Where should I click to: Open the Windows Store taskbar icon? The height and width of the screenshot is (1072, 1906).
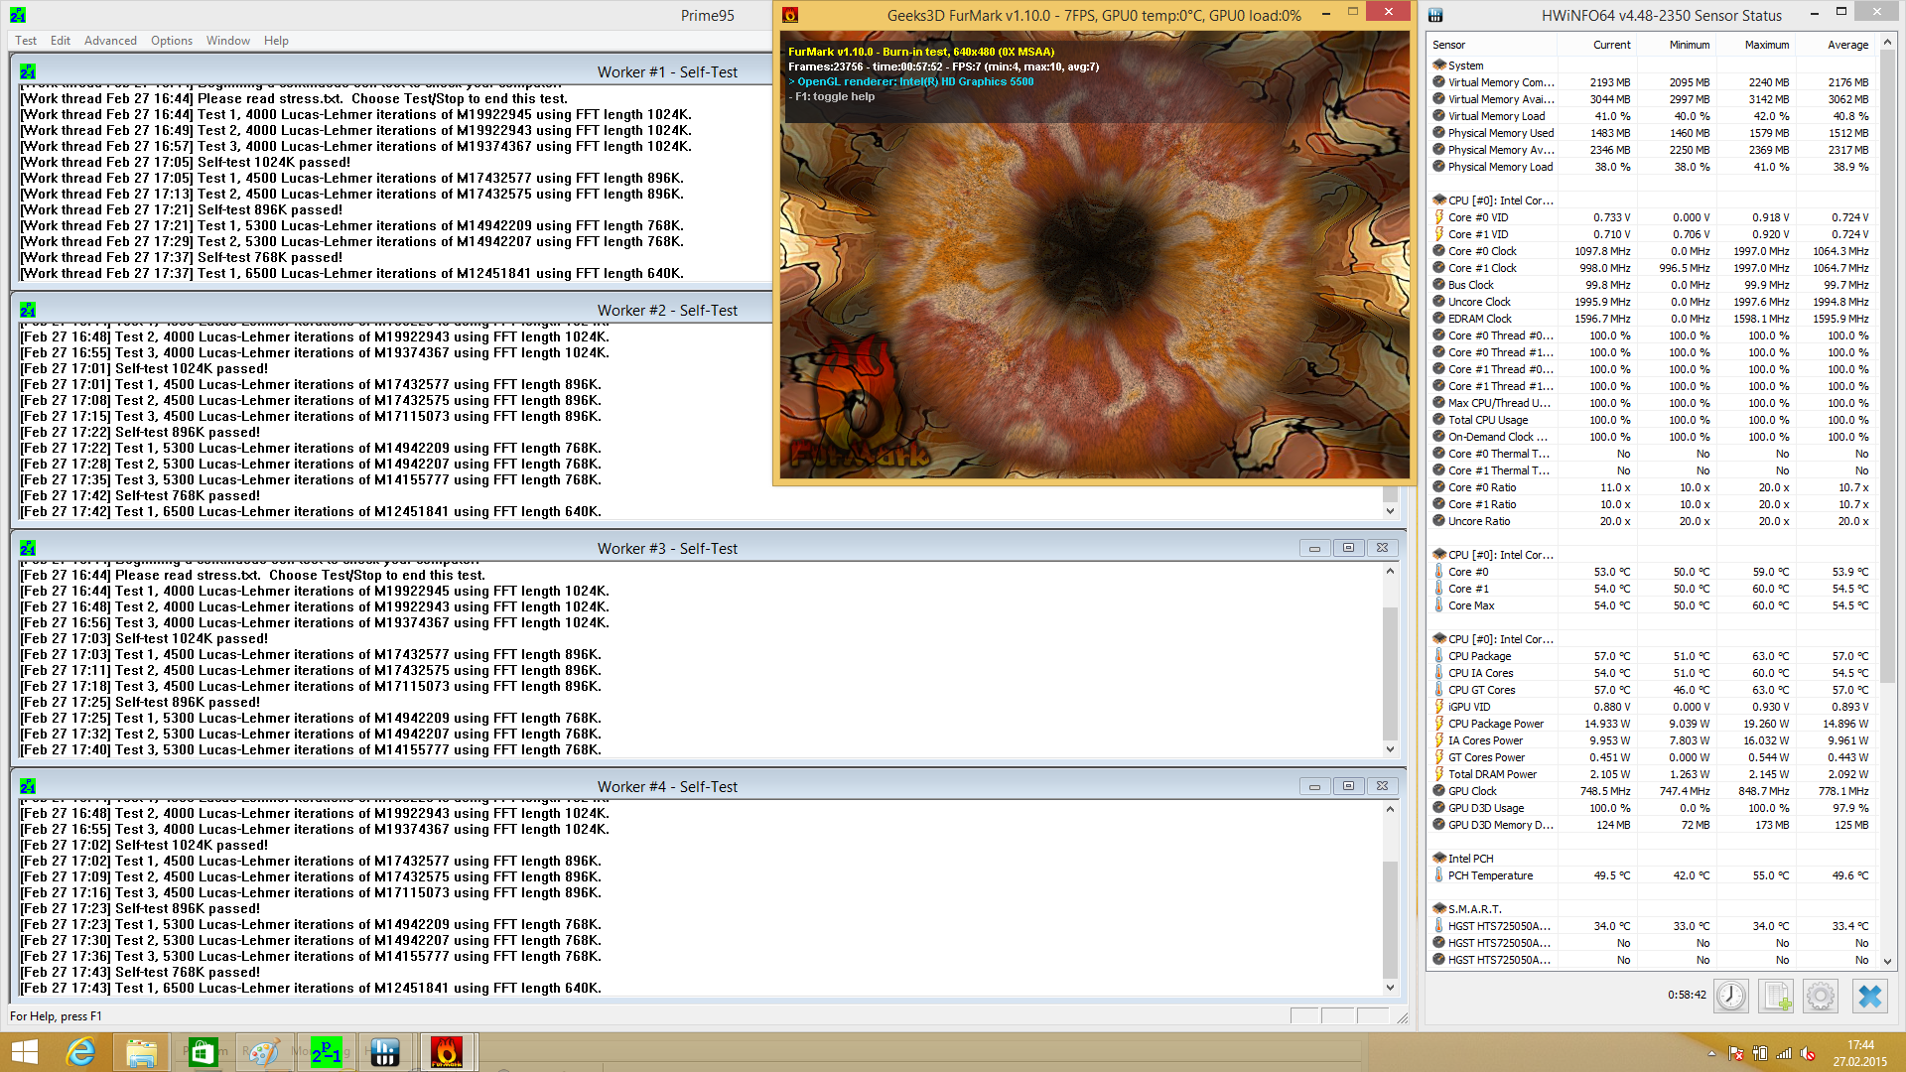tap(203, 1052)
